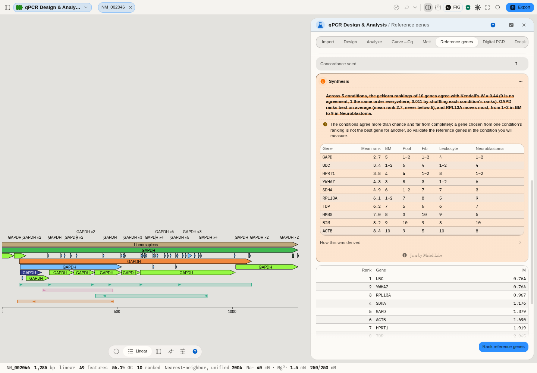The height and width of the screenshot is (373, 537).
Task: Click the flask icon in qPCR panel header
Action: click(320, 25)
